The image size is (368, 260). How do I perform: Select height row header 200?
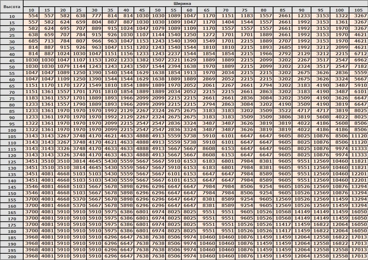pyautogui.click(x=12, y=256)
